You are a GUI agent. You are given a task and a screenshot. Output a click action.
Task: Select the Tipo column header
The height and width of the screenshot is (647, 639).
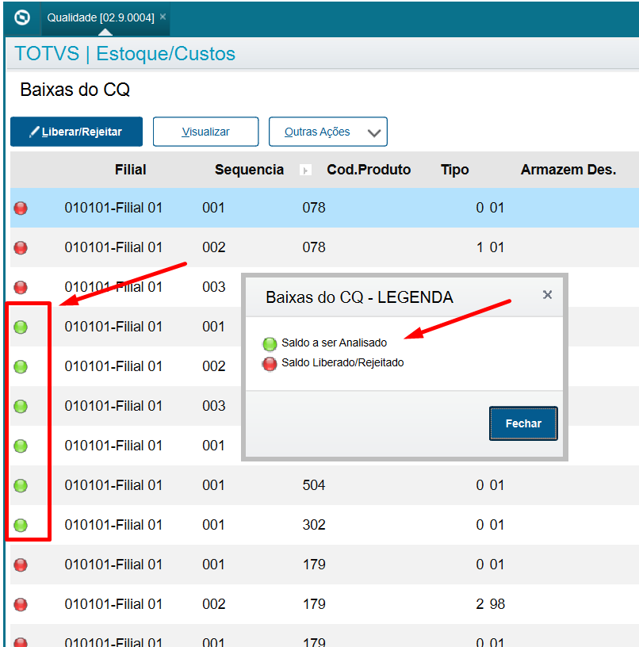(454, 170)
